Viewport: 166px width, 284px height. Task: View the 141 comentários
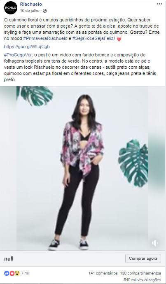pyautogui.click(x=103, y=273)
